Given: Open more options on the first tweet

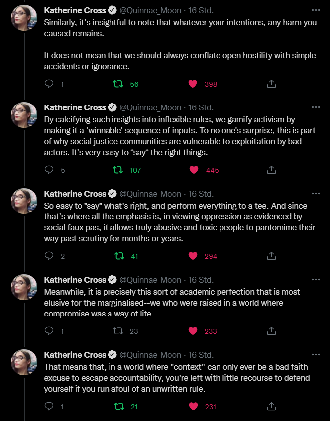Looking at the screenshot, I should point(316,10).
